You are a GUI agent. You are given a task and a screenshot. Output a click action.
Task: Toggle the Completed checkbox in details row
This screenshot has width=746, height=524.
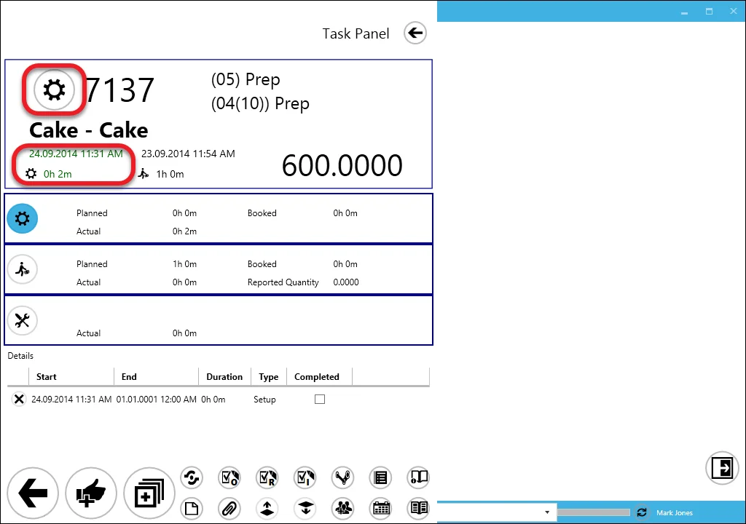pos(319,399)
